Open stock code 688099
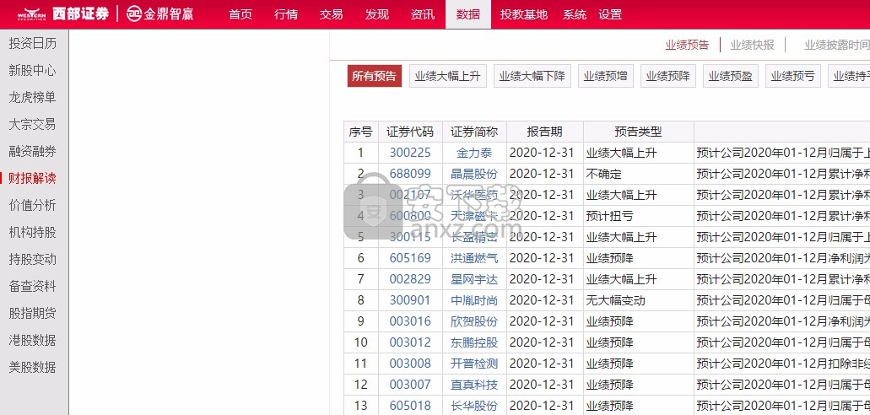Image resolution: width=870 pixels, height=415 pixels. point(410,174)
